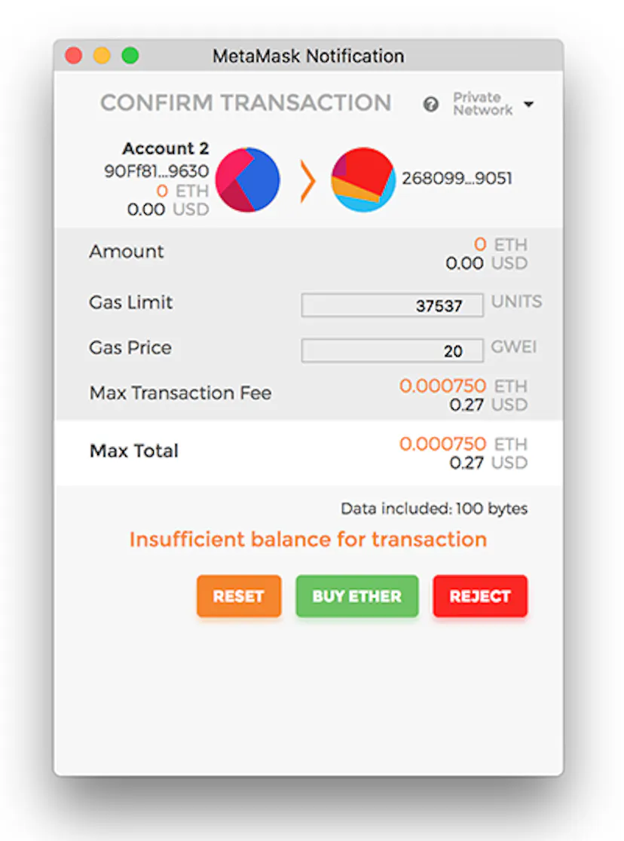The height and width of the screenshot is (841, 624).
Task: Click sender address 90Ff81...9630
Action: coord(156,171)
